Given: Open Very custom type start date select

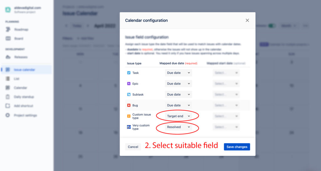Looking at the screenshot, I should [x=226, y=127].
